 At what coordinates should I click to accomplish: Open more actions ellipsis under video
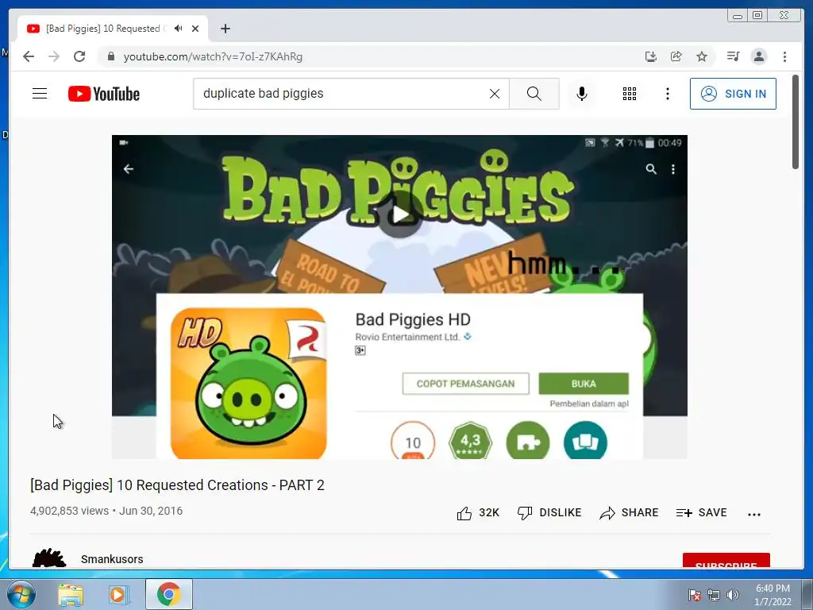(x=754, y=514)
